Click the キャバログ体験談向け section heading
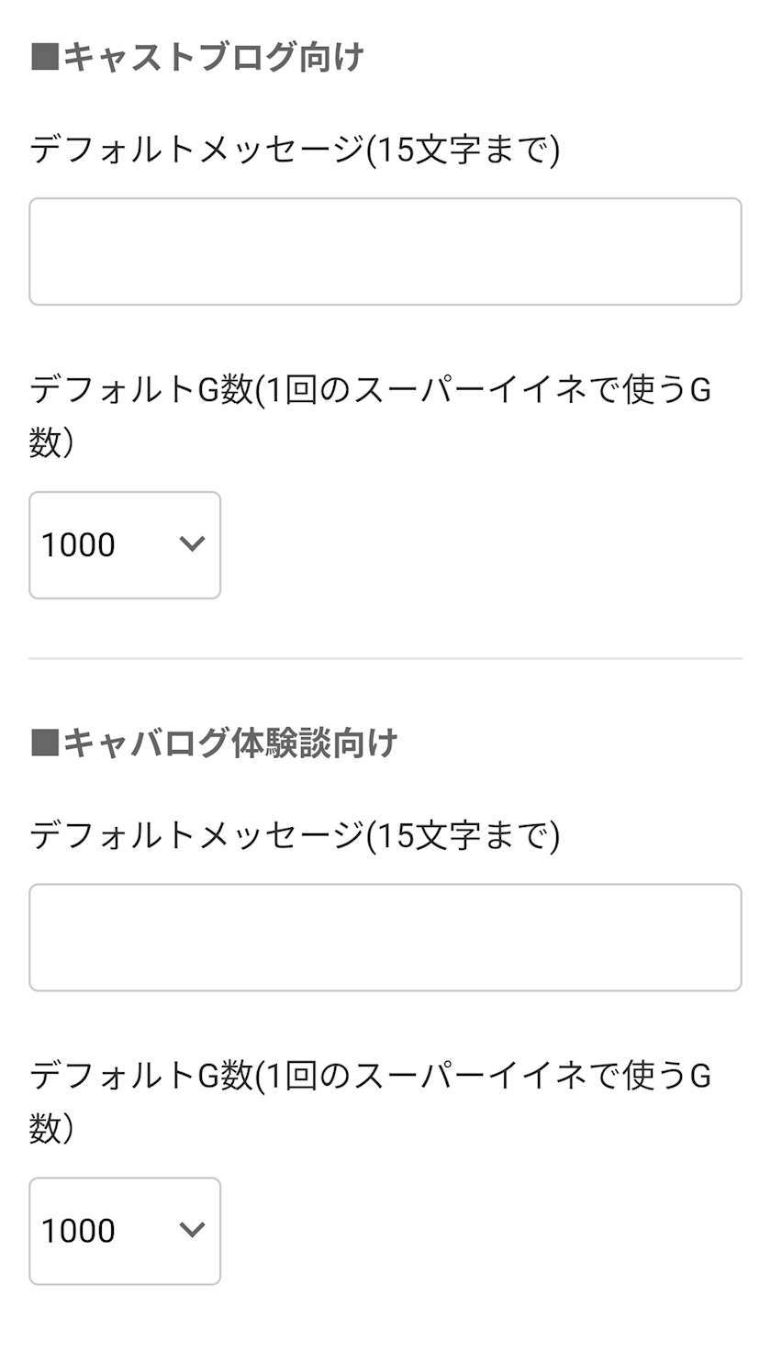771x1352 pixels. pos(229,743)
